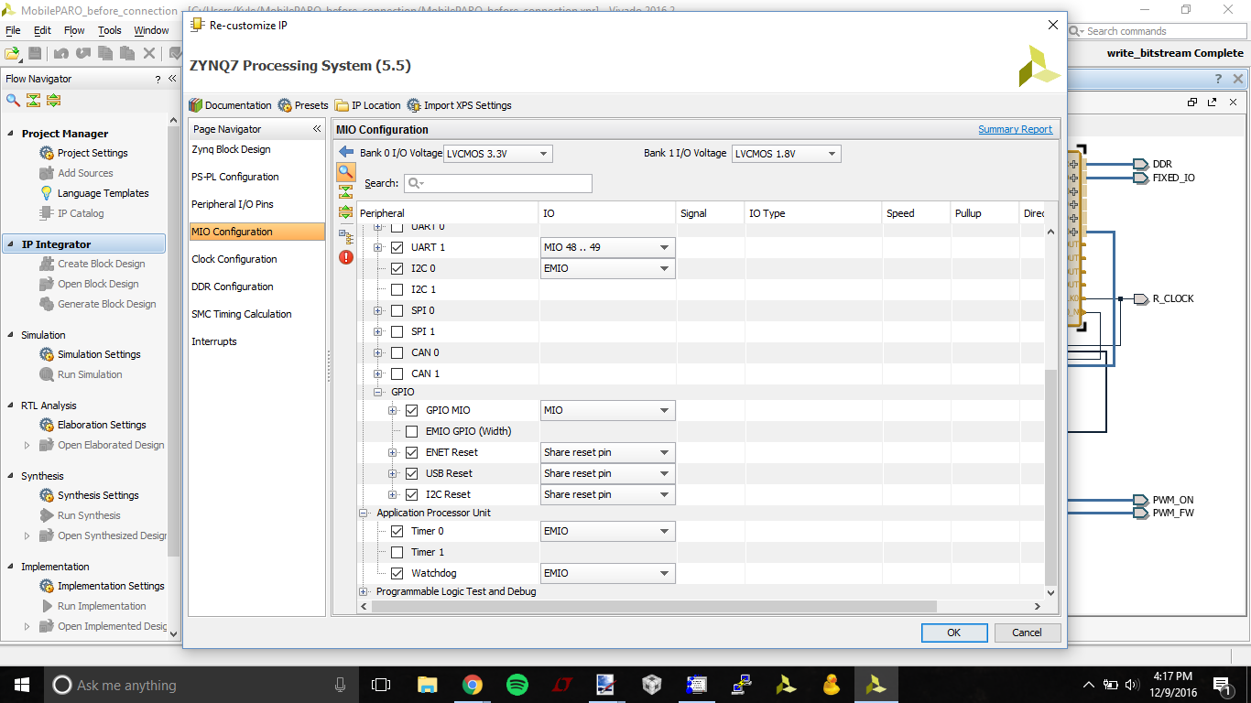Click the blue back arrow in MIO Configuration
Viewport: 1251px width, 703px height.
[346, 152]
